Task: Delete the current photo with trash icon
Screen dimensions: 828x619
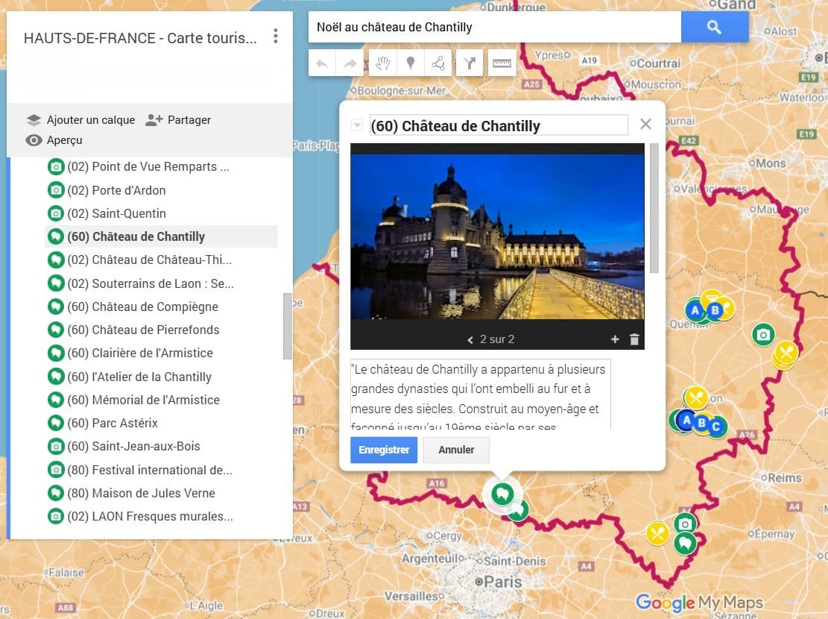Action: pos(634,339)
